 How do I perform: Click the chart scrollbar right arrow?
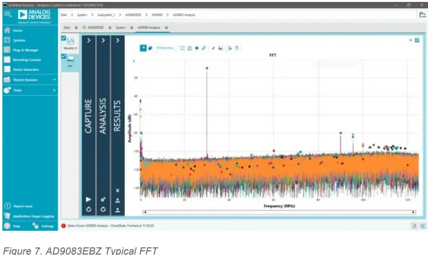click(x=413, y=212)
